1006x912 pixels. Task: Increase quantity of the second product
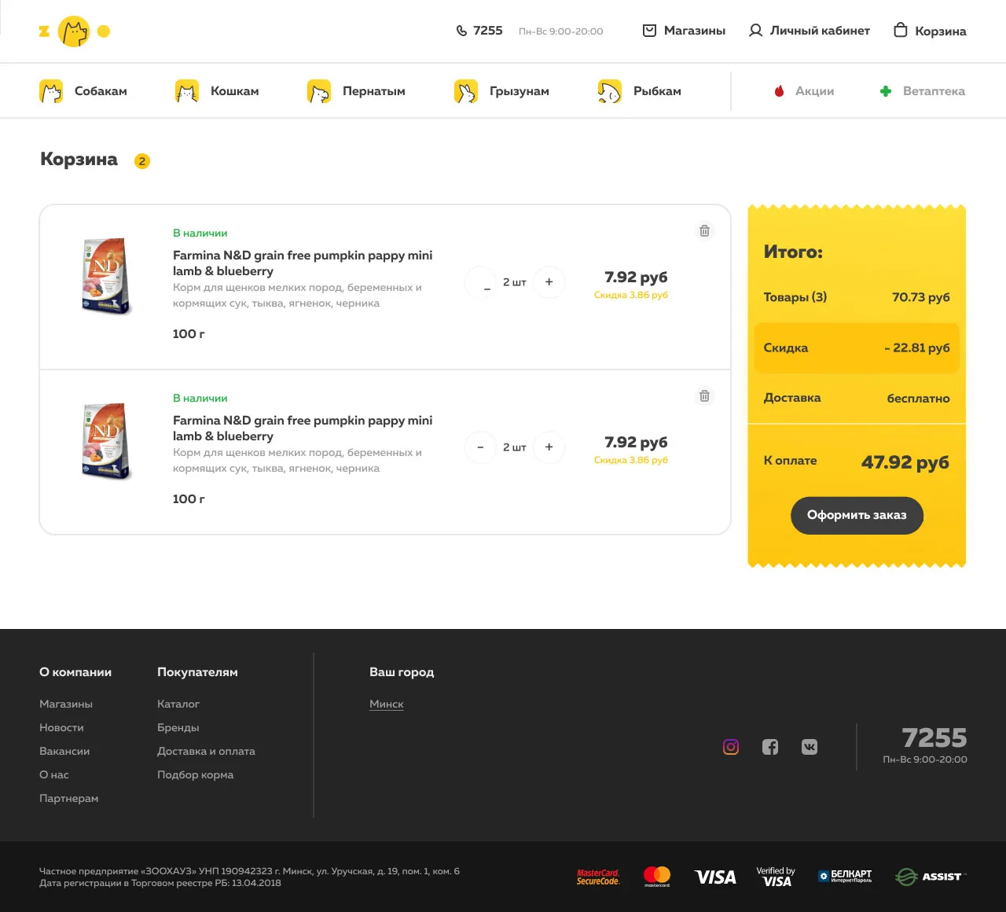coord(549,447)
